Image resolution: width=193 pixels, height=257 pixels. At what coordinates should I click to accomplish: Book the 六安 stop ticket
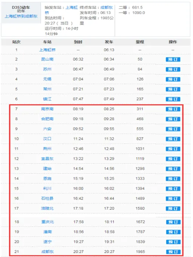click(x=173, y=129)
